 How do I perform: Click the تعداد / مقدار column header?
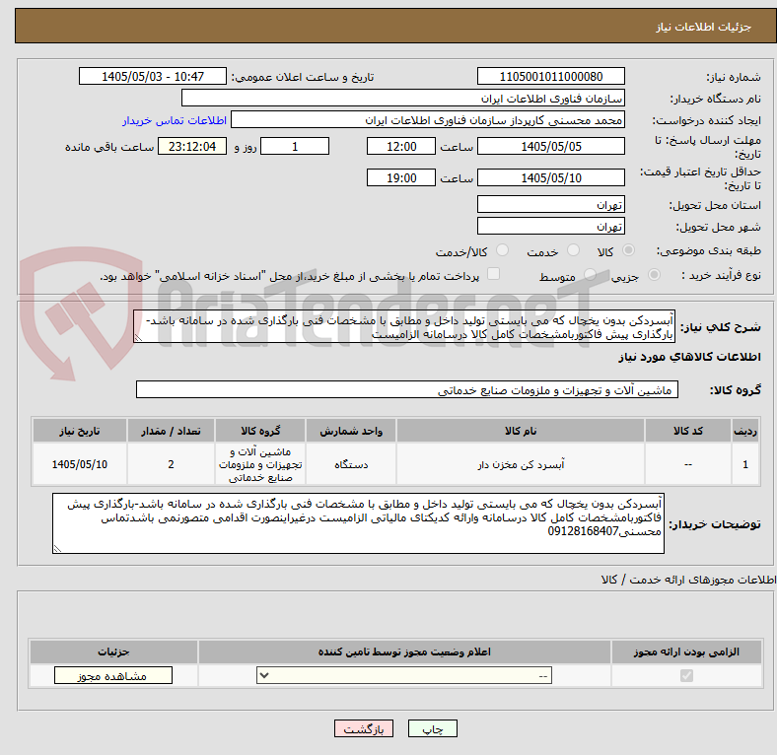coord(171,431)
